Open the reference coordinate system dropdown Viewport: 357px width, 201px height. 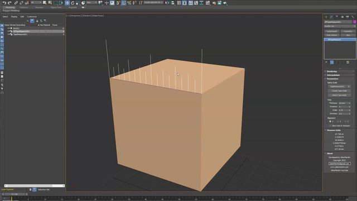click(x=92, y=3)
